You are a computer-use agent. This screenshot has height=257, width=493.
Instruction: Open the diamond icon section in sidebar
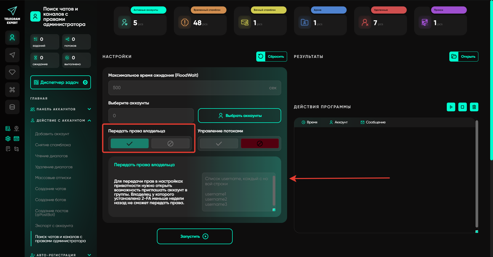point(12,72)
